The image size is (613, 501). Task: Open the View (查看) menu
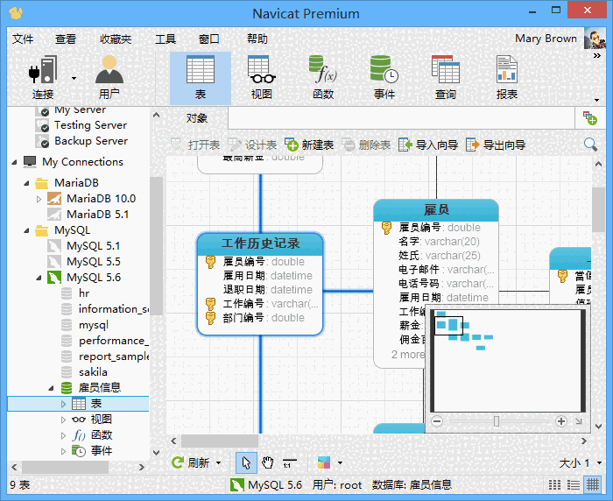click(66, 39)
